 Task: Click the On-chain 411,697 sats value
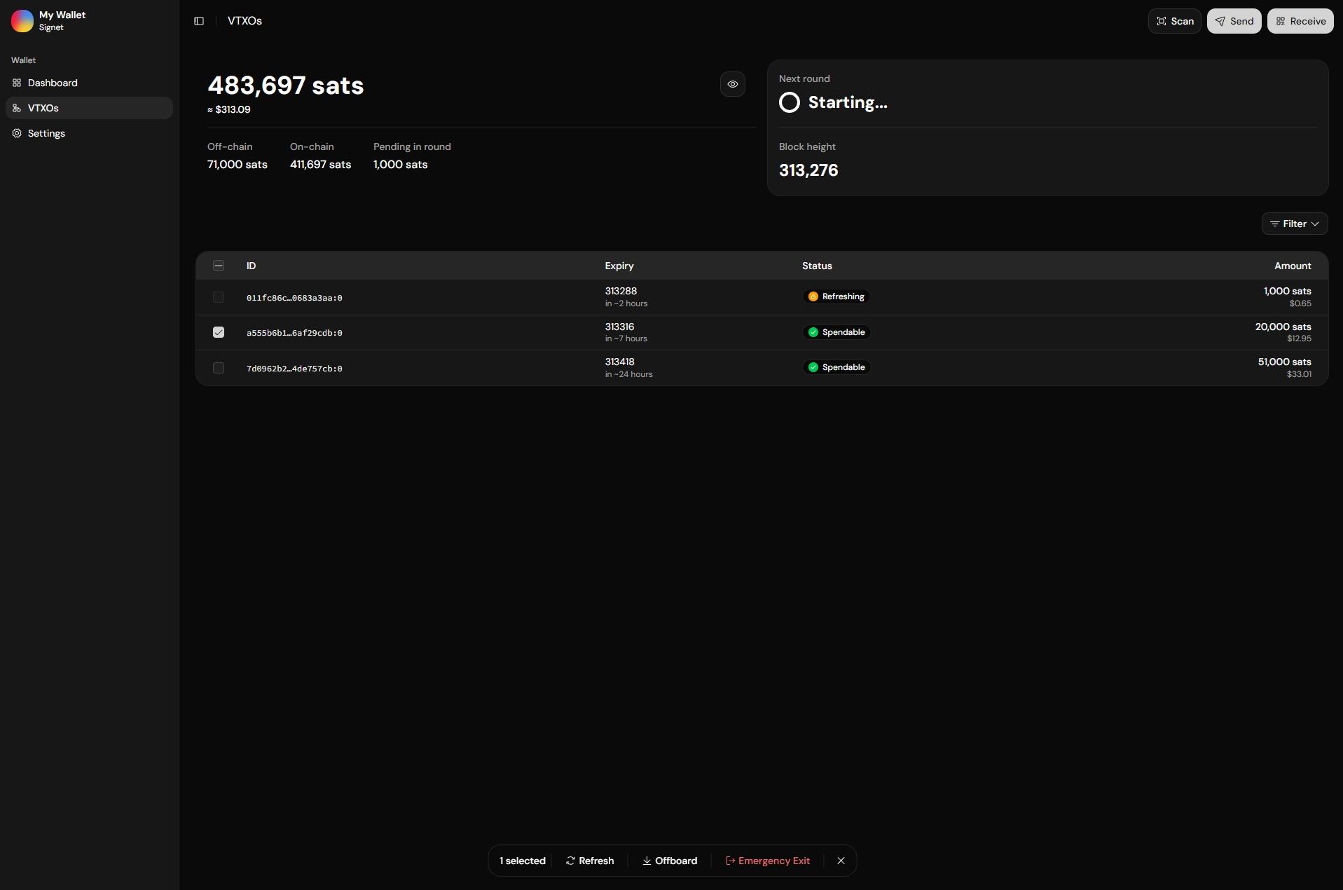click(320, 164)
